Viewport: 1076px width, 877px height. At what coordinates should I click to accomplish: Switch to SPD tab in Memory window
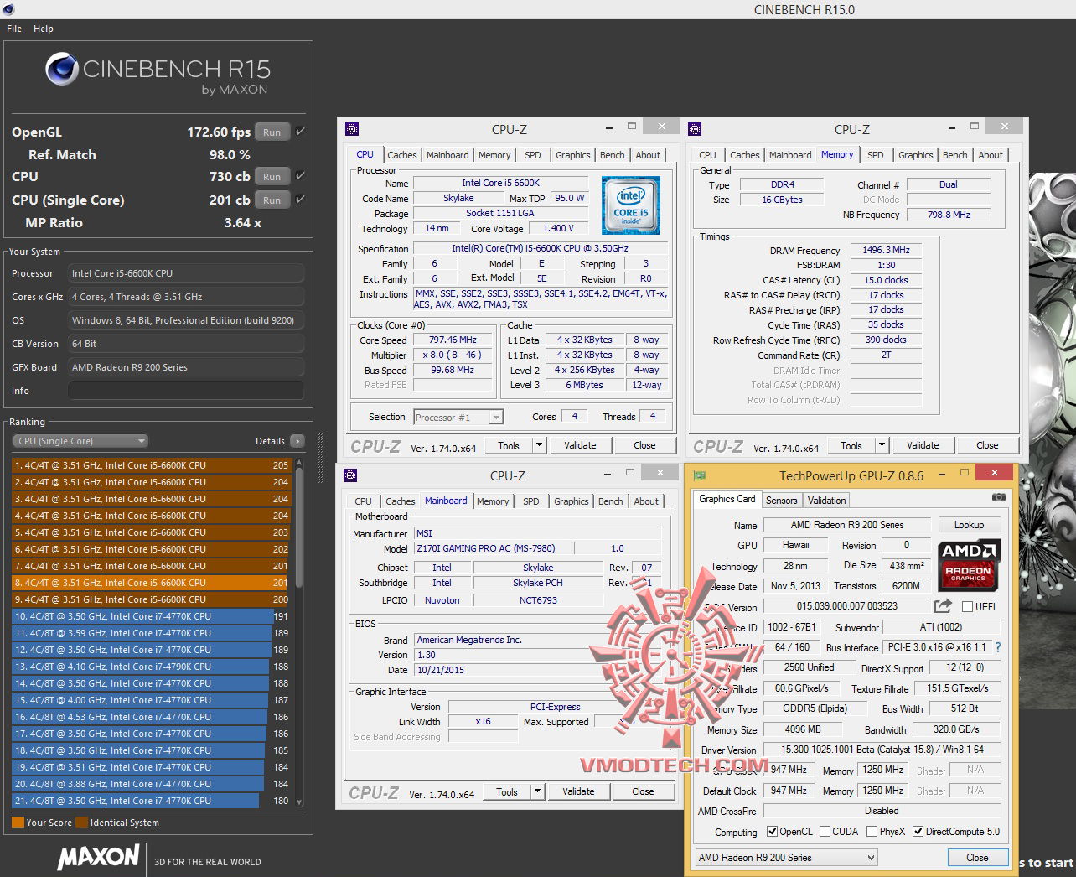click(876, 155)
